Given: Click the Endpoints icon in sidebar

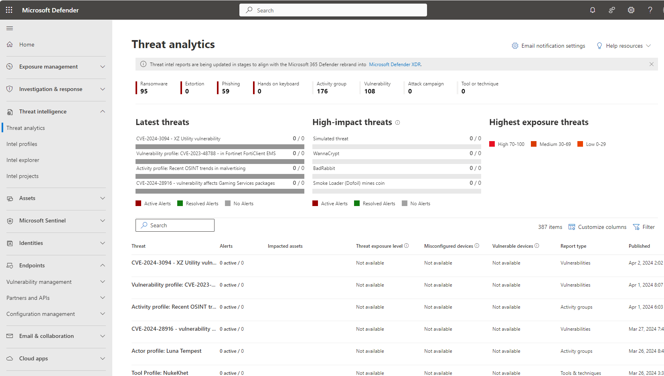Looking at the screenshot, I should (x=10, y=266).
